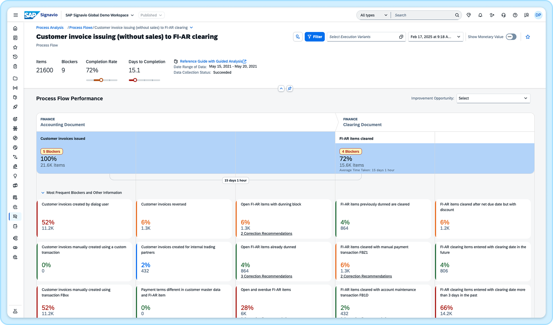This screenshot has width=553, height=325.
Task: Open value help icon in Execution Variants field
Action: coord(401,37)
